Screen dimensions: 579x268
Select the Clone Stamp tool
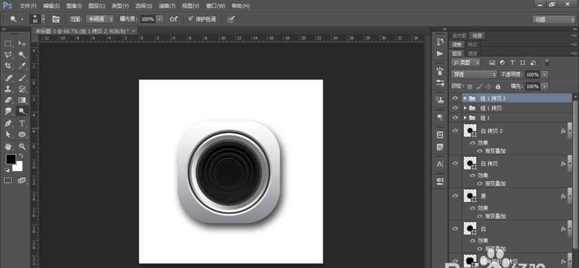[x=9, y=89]
